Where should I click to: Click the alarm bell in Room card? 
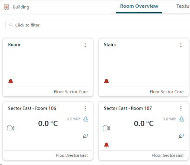click(x=11, y=81)
